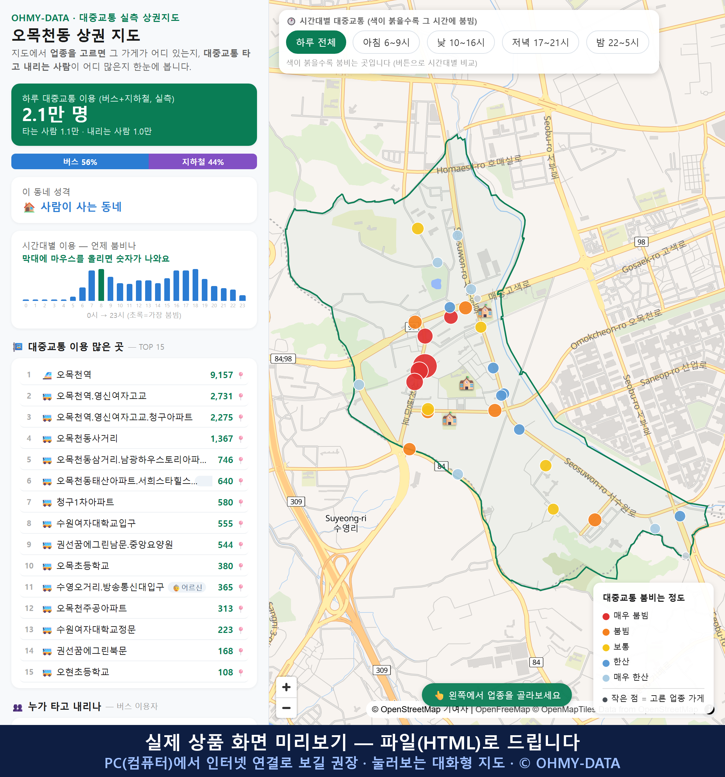Click the value 2,731 in station list
The width and height of the screenshot is (725, 777).
pyautogui.click(x=222, y=396)
